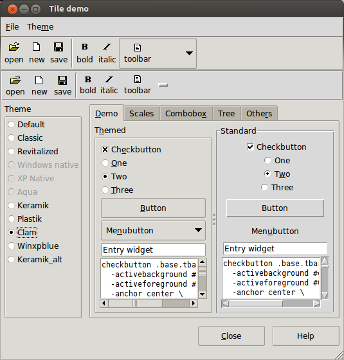Uncheck the Themed Checkbutton

(105, 150)
